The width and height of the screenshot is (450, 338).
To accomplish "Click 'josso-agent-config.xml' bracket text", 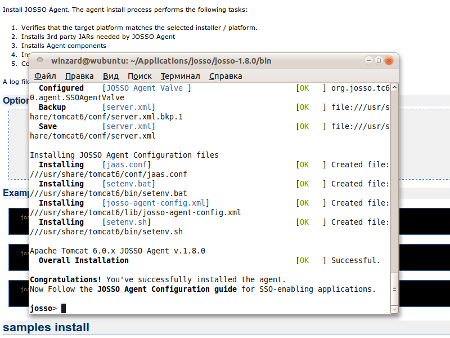I will (156, 203).
